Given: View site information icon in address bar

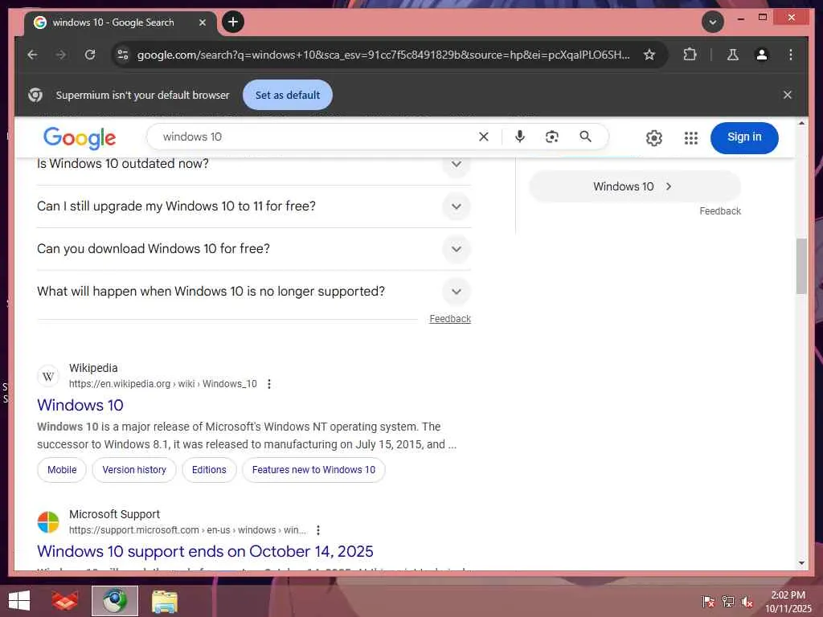Looking at the screenshot, I should pyautogui.click(x=123, y=55).
